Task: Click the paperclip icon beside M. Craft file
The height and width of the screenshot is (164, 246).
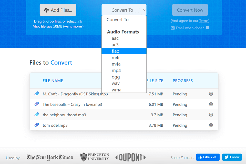Action: tap(36, 94)
